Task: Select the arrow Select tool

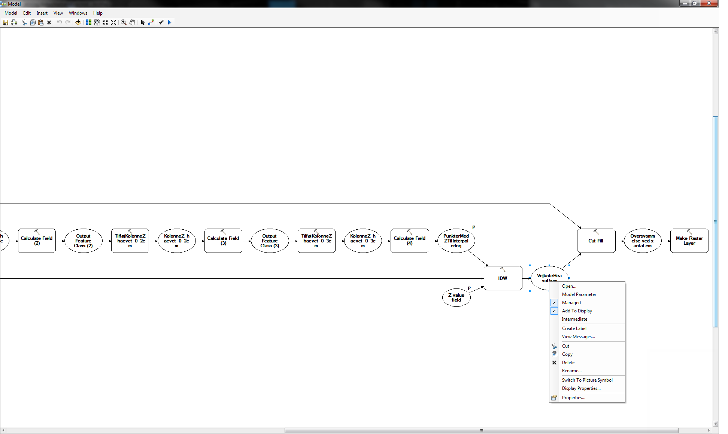Action: pos(143,22)
